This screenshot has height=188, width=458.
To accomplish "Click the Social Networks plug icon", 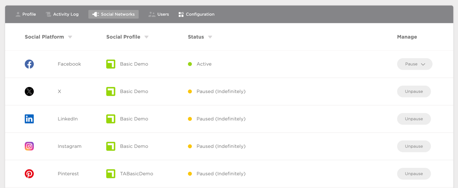I will click(x=96, y=14).
